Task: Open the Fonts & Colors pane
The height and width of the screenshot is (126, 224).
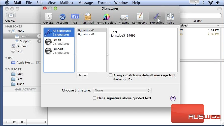Action: click(x=106, y=19)
